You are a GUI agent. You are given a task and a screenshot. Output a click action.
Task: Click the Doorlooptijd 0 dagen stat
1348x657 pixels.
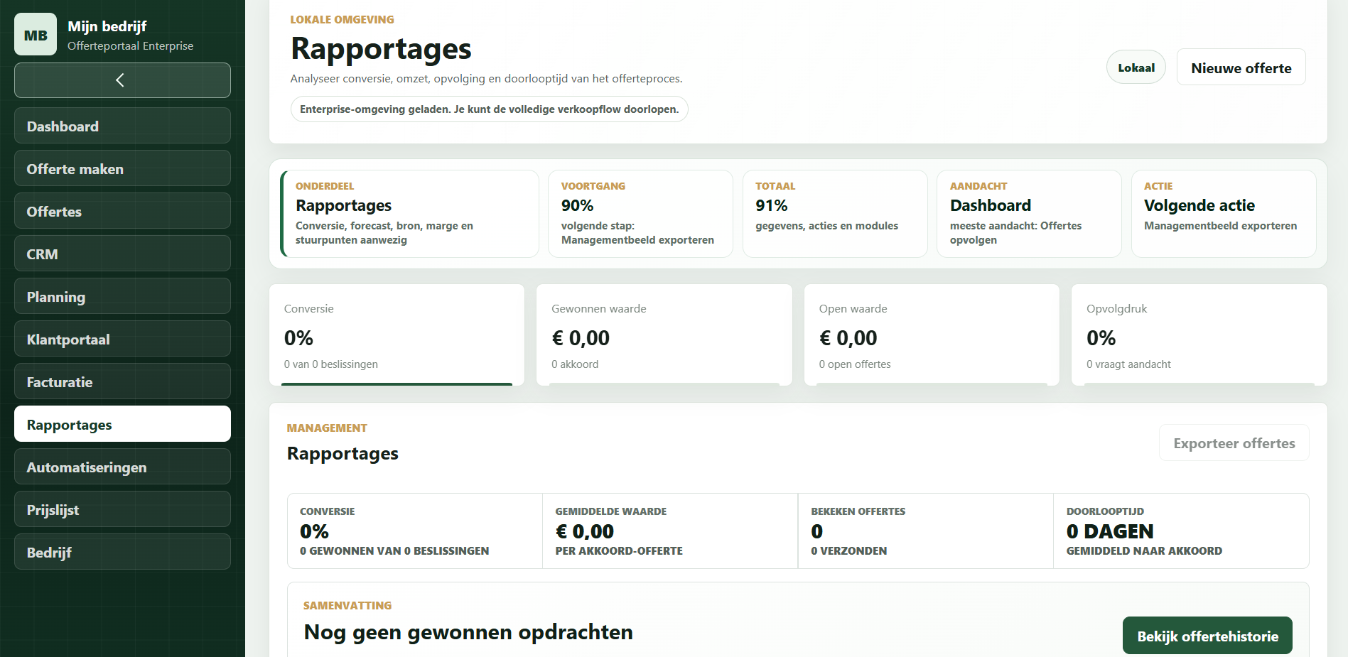(x=1181, y=531)
